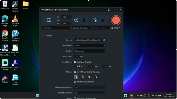Collapse the Settings section

(x=44, y=35)
